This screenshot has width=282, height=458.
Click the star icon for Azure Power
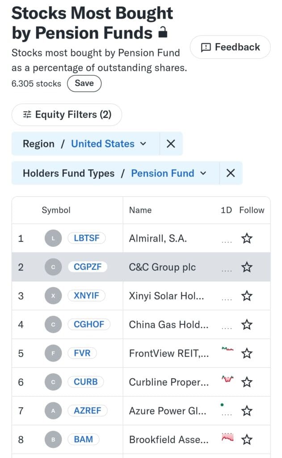click(x=247, y=411)
